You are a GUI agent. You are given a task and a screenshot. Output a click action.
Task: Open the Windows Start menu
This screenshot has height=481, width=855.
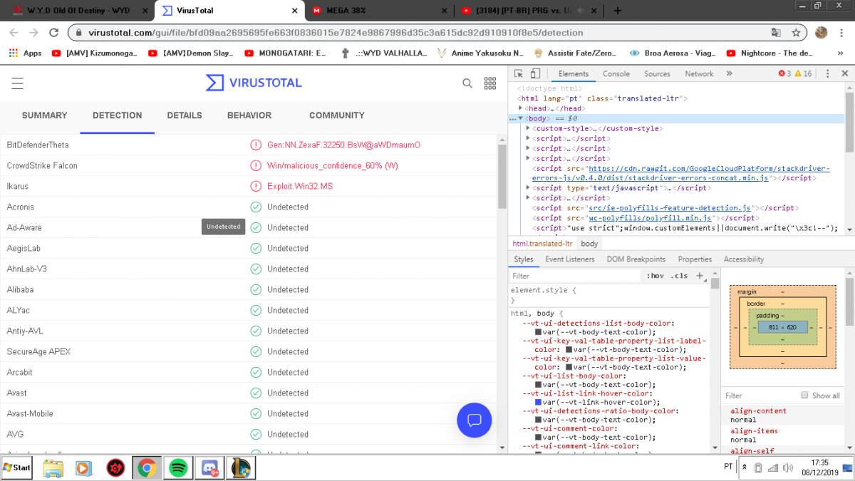[17, 467]
